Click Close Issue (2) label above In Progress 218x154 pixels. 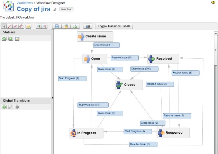pyautogui.click(x=110, y=113)
